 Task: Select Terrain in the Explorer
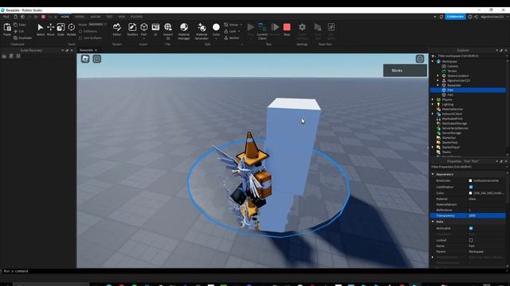tap(452, 71)
